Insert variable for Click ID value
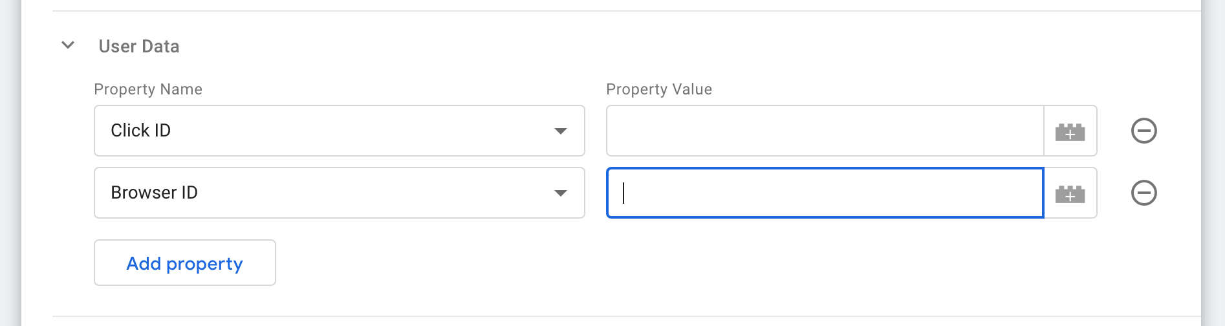Image resolution: width=1225 pixels, height=326 pixels. click(x=1070, y=131)
